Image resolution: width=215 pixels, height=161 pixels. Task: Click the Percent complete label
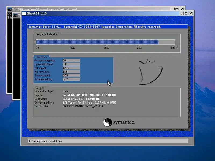[45, 61]
